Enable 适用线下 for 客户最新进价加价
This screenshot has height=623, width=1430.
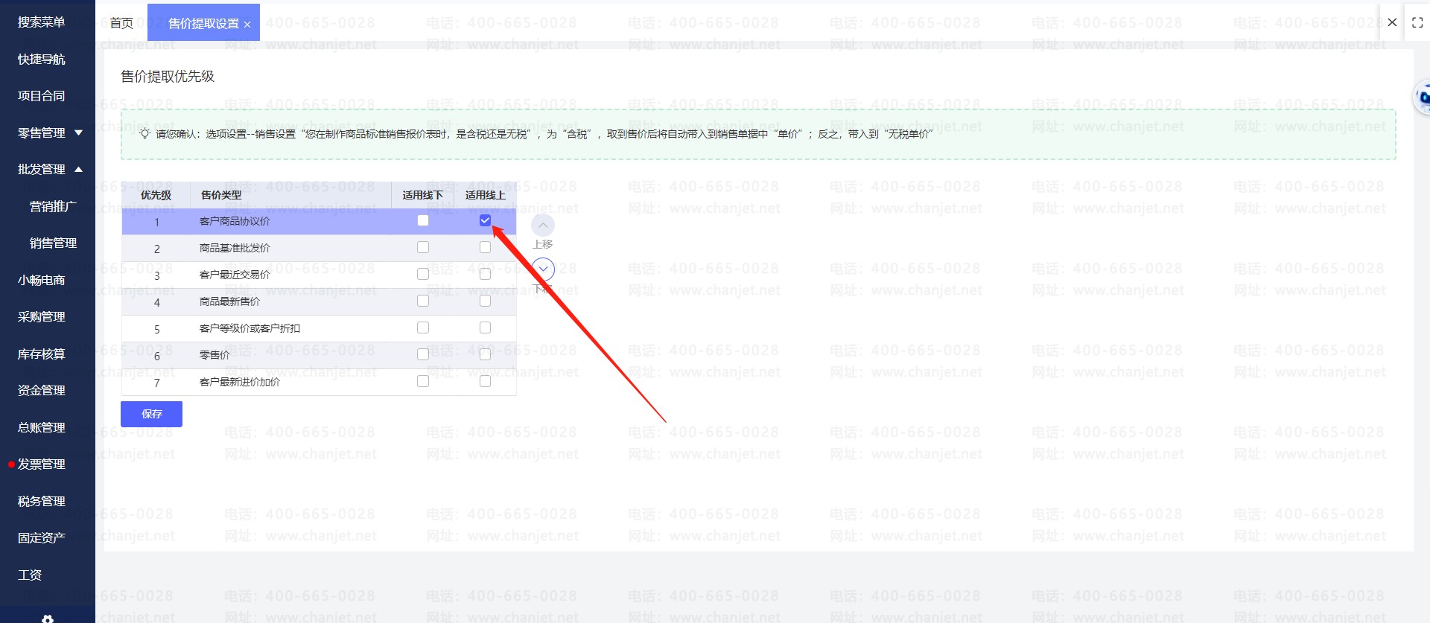point(423,381)
